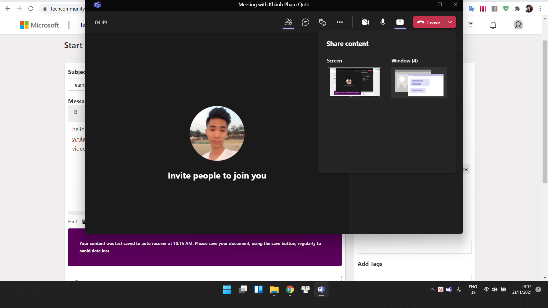Open Teams notifications bell
The width and height of the screenshot is (548, 308).
[x=493, y=25]
